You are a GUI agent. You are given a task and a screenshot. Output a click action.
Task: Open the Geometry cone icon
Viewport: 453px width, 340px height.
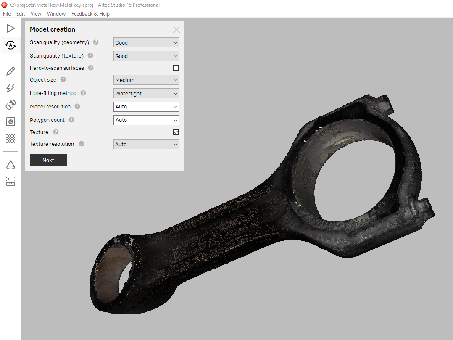[x=11, y=165]
